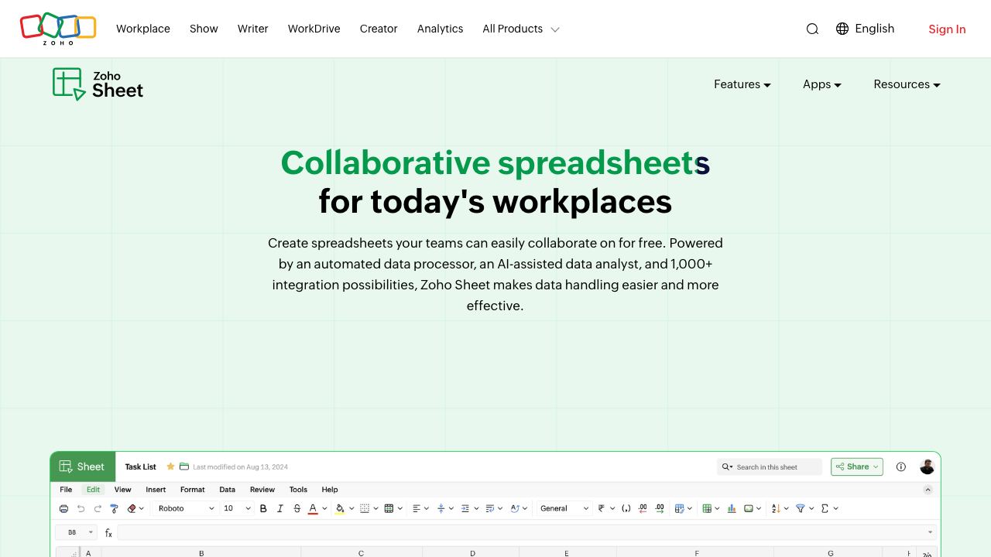
Task: Click the Sign In link
Action: 947,29
